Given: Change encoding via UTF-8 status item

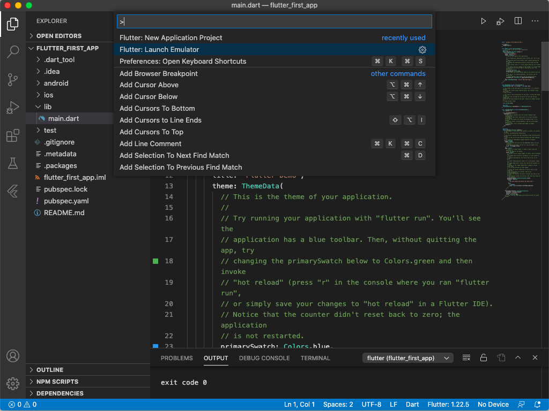Looking at the screenshot, I should (372, 405).
